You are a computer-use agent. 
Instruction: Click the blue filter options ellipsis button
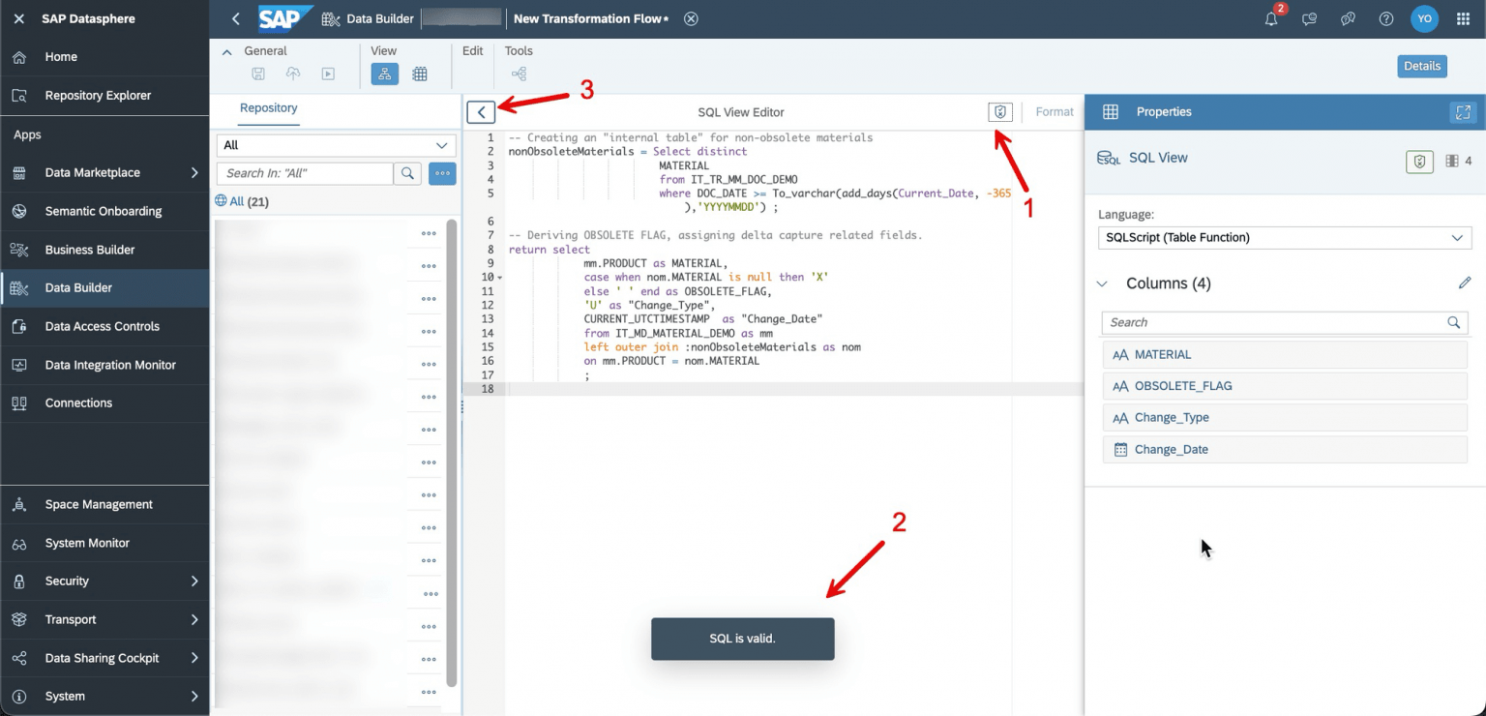pos(442,173)
